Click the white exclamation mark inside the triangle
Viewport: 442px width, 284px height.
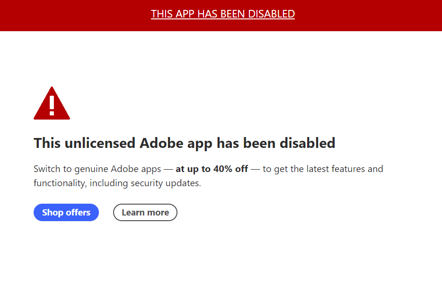[52, 105]
